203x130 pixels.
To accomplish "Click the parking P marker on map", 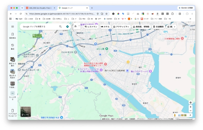I will click(x=128, y=71).
